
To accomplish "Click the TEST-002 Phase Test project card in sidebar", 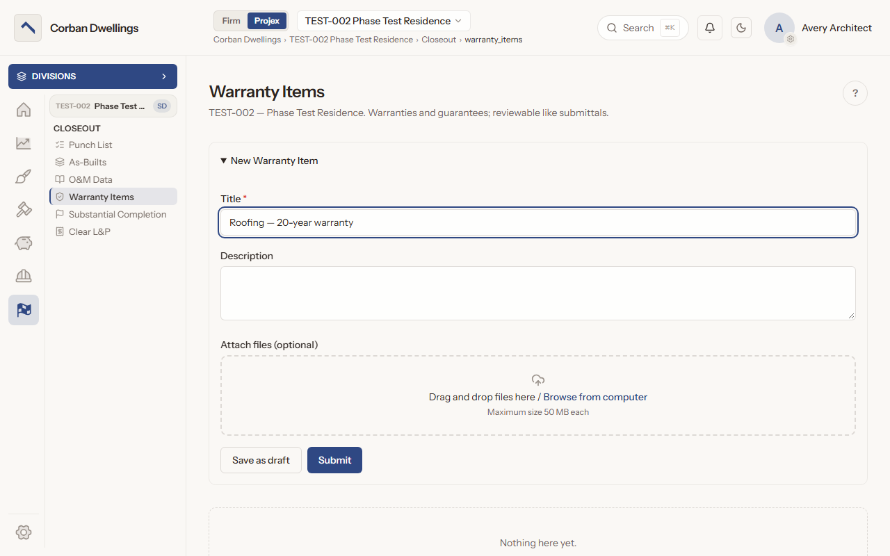I will [x=113, y=106].
